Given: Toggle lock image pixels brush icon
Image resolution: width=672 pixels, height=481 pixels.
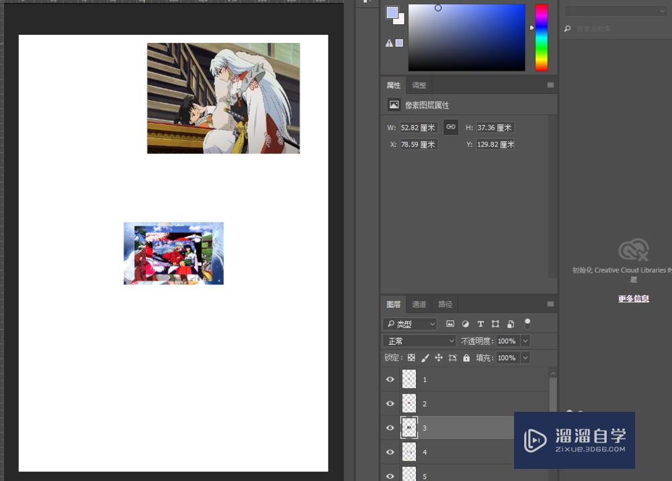Looking at the screenshot, I should (x=425, y=357).
